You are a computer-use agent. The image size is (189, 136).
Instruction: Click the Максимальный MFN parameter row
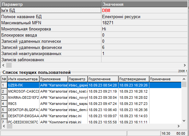pyautogui.click(x=94, y=23)
